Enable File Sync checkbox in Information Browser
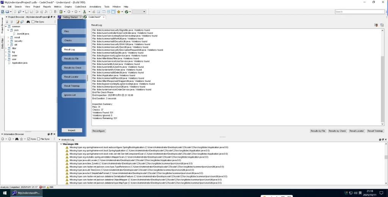 point(38,139)
